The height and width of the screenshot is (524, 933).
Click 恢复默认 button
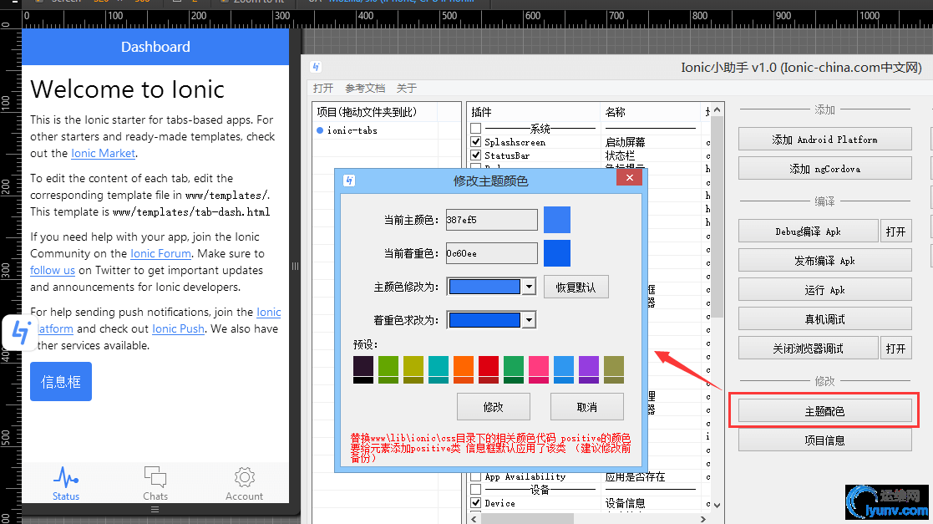576,287
